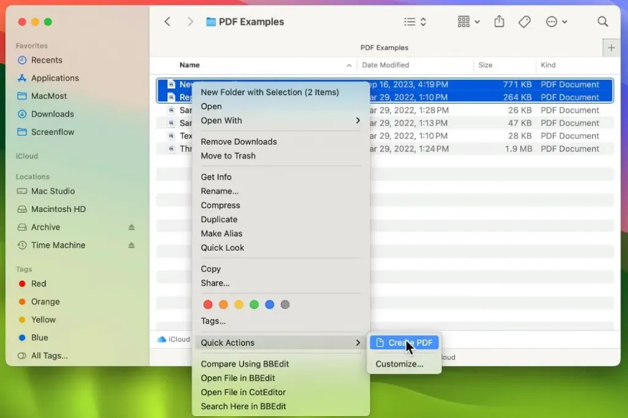
Task: Choose Quick Look in context menu
Action: 222,248
